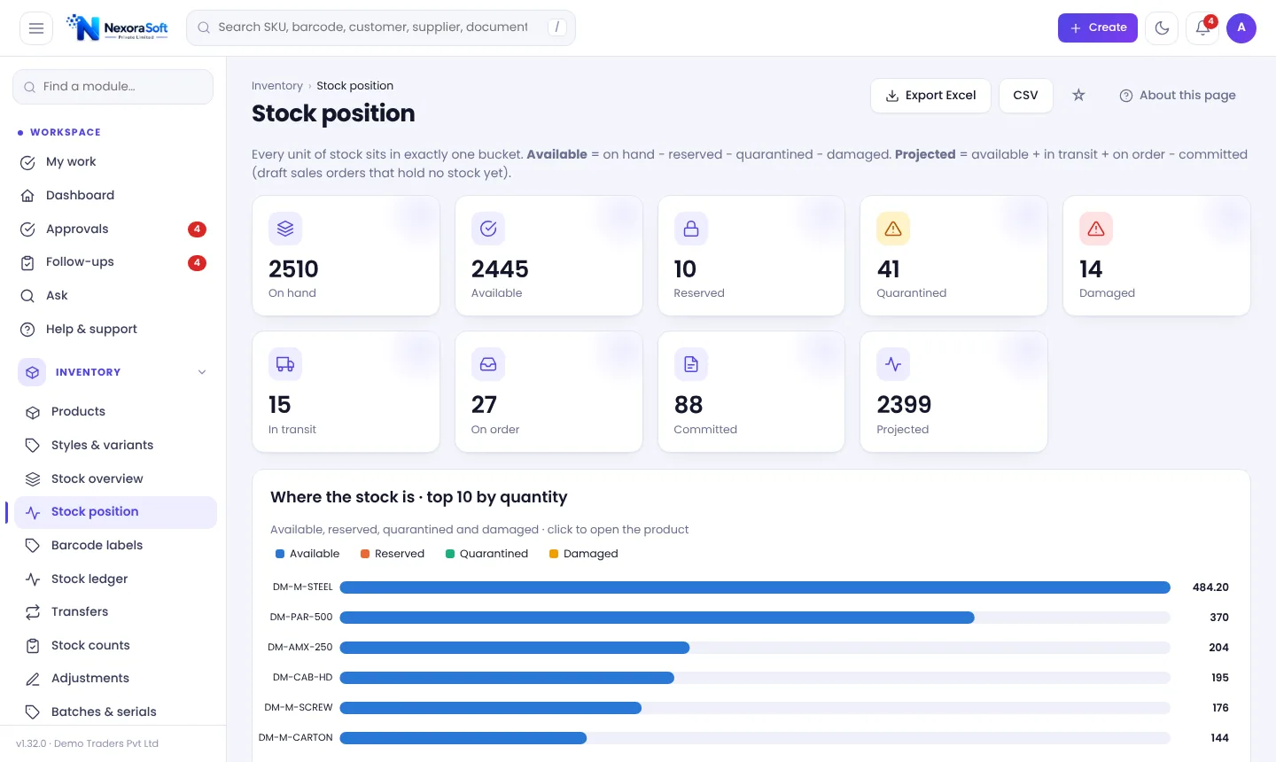Toggle Damaged legend yellow swatch
This screenshot has width=1276, height=762.
point(554,554)
